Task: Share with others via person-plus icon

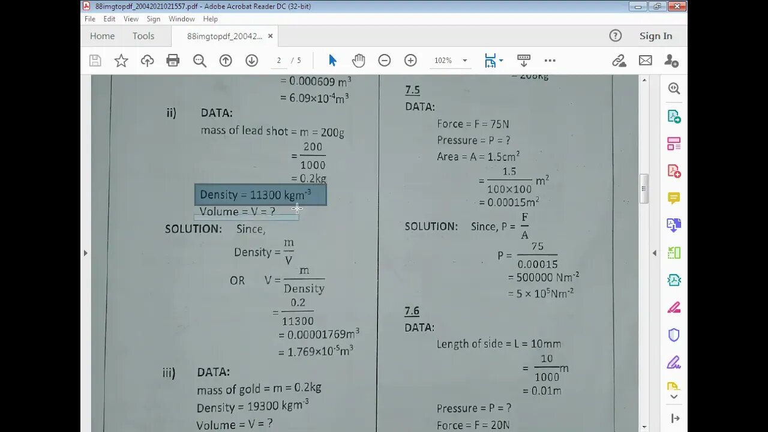Action: coord(671,61)
